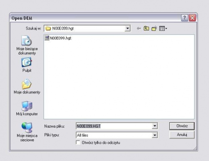Go to Pulpit in the places bar

(x=27, y=65)
